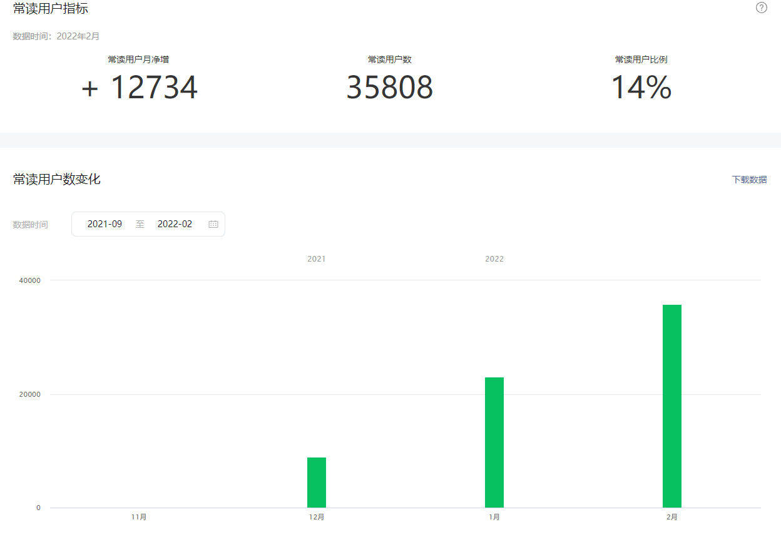Open the help question mark icon

[762, 8]
